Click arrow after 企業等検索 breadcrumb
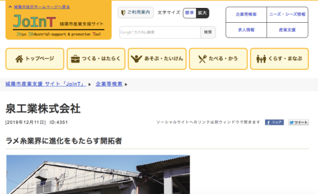Screen dimensions: 318x194 126,85
